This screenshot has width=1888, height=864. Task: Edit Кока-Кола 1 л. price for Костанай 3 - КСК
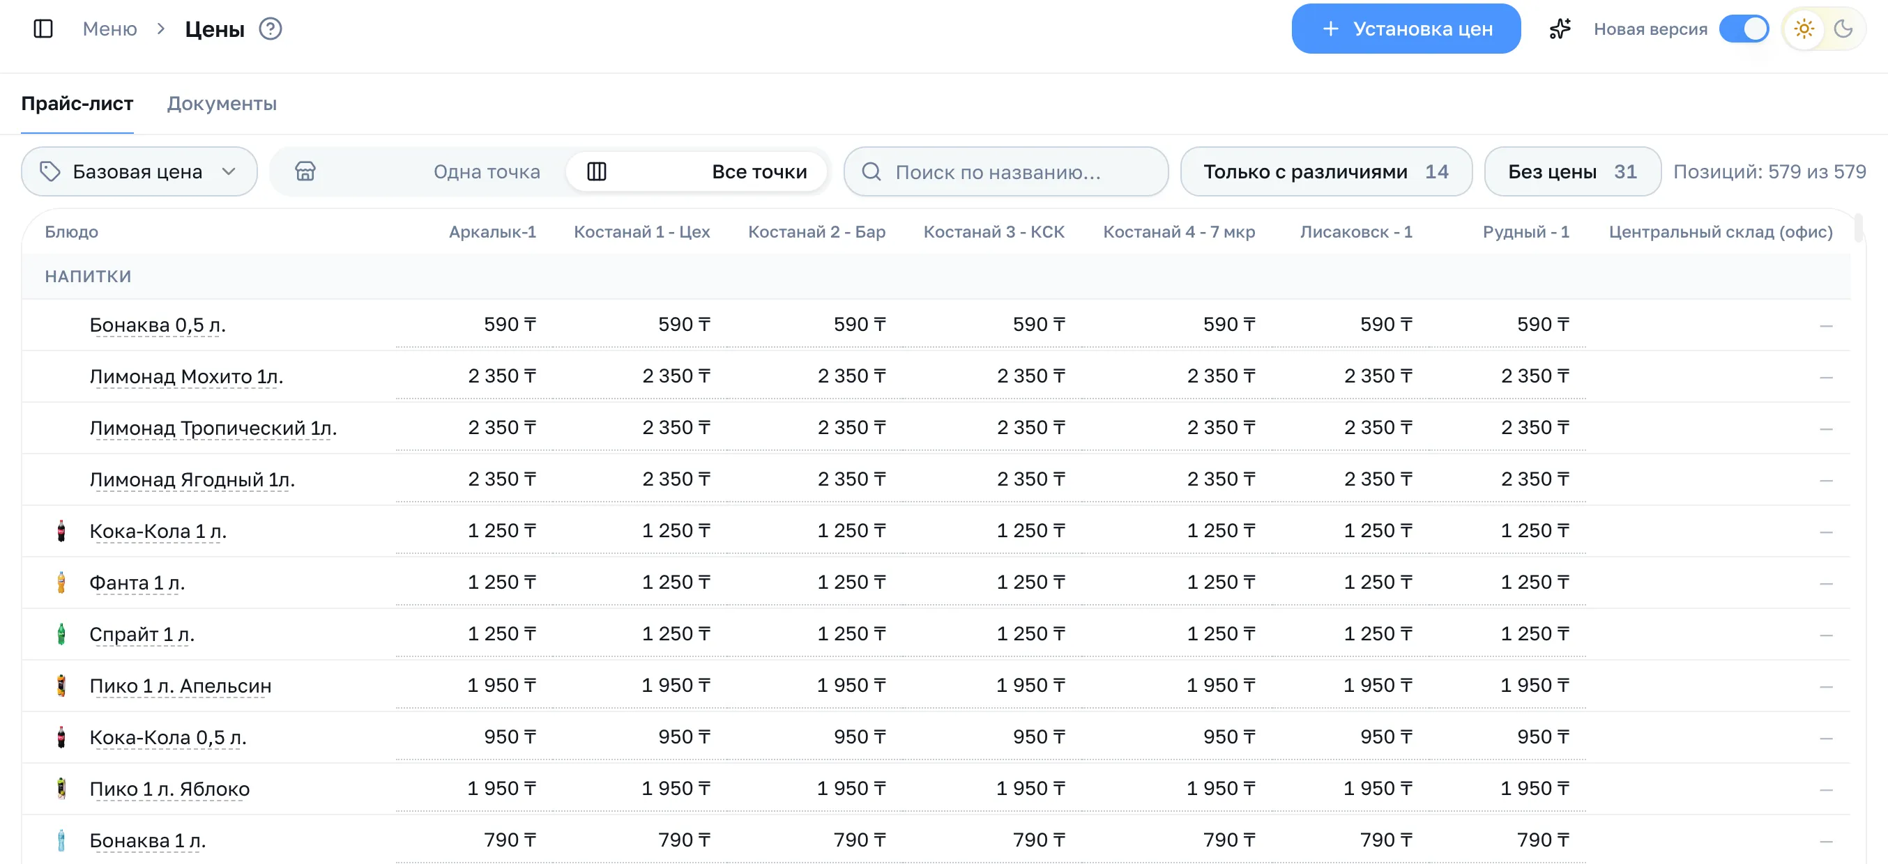(1030, 531)
